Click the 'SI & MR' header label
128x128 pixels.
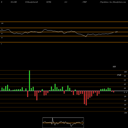(x=14, y=2)
